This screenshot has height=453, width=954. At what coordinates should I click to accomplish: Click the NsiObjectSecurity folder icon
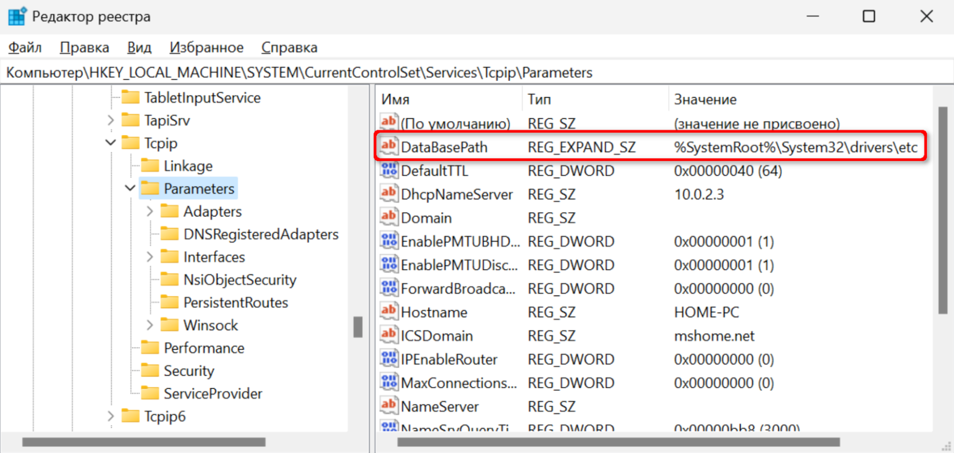[x=169, y=279]
